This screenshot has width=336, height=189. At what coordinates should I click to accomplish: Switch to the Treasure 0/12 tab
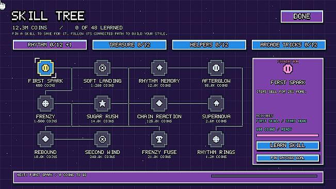130,45
